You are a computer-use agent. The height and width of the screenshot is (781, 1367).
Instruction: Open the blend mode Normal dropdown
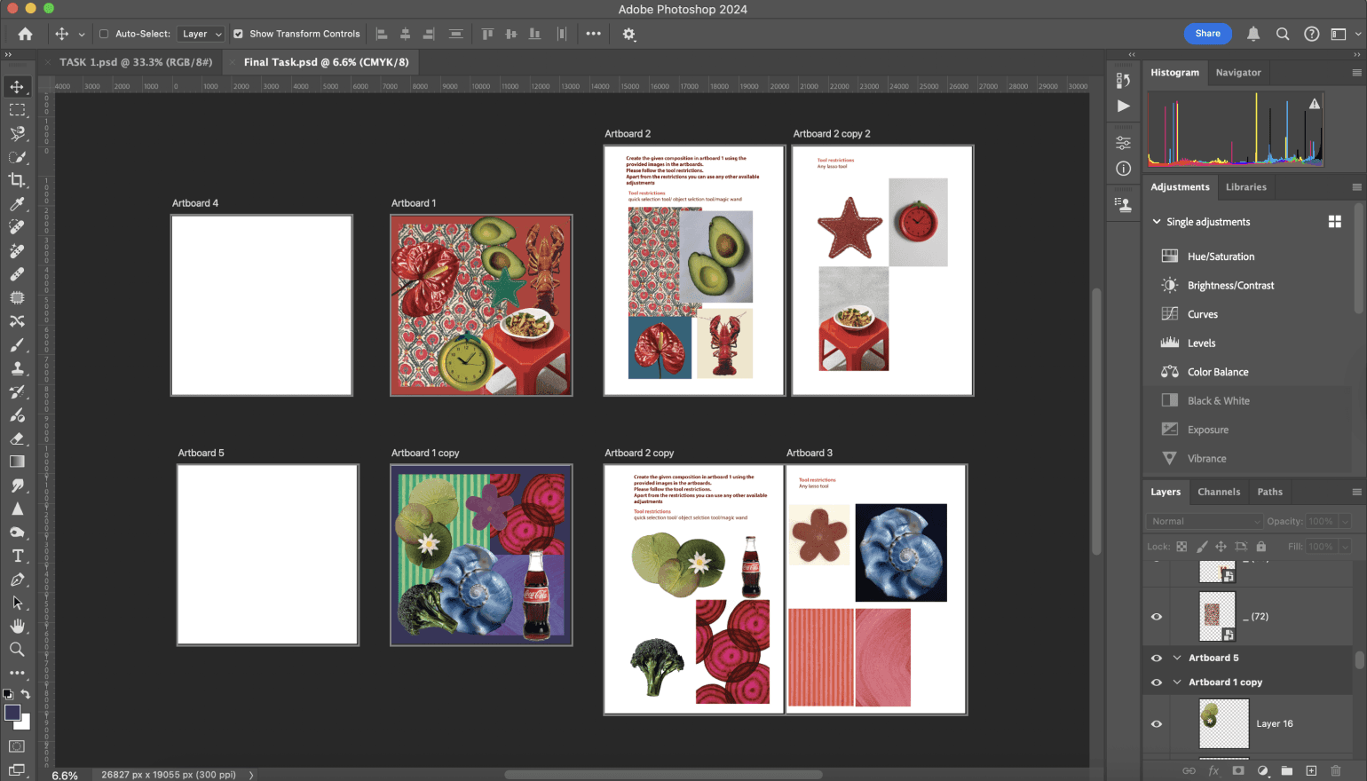[x=1205, y=521]
